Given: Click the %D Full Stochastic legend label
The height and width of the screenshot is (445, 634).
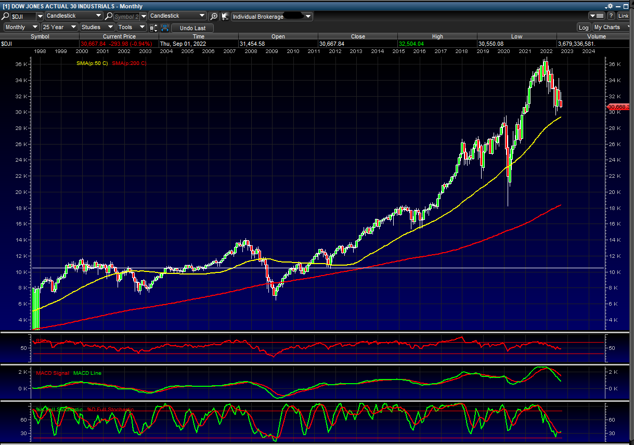Looking at the screenshot, I should click(110, 410).
